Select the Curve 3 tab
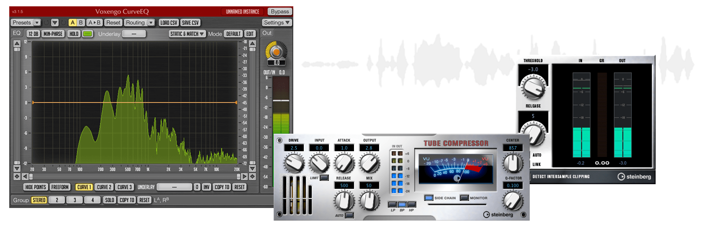The width and height of the screenshot is (705, 236). pyautogui.click(x=124, y=187)
